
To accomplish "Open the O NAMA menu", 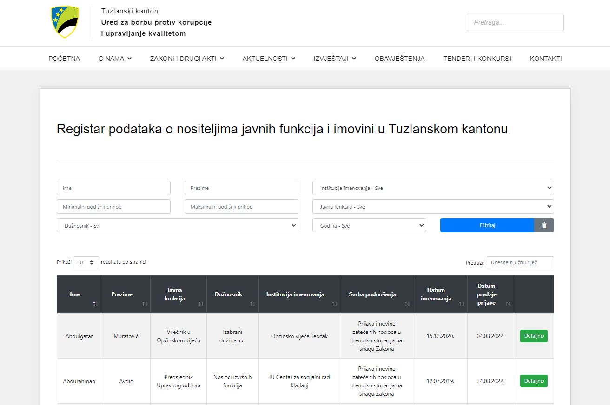I will [x=115, y=59].
